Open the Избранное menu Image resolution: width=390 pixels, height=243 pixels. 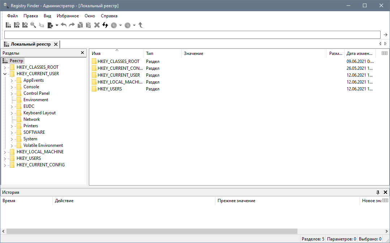pyautogui.click(x=68, y=16)
